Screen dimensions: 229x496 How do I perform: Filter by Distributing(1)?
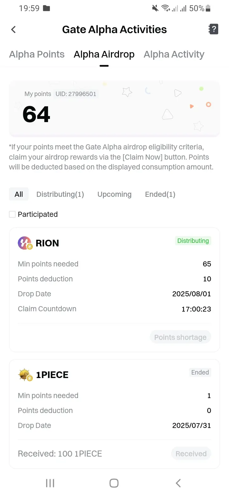click(60, 194)
